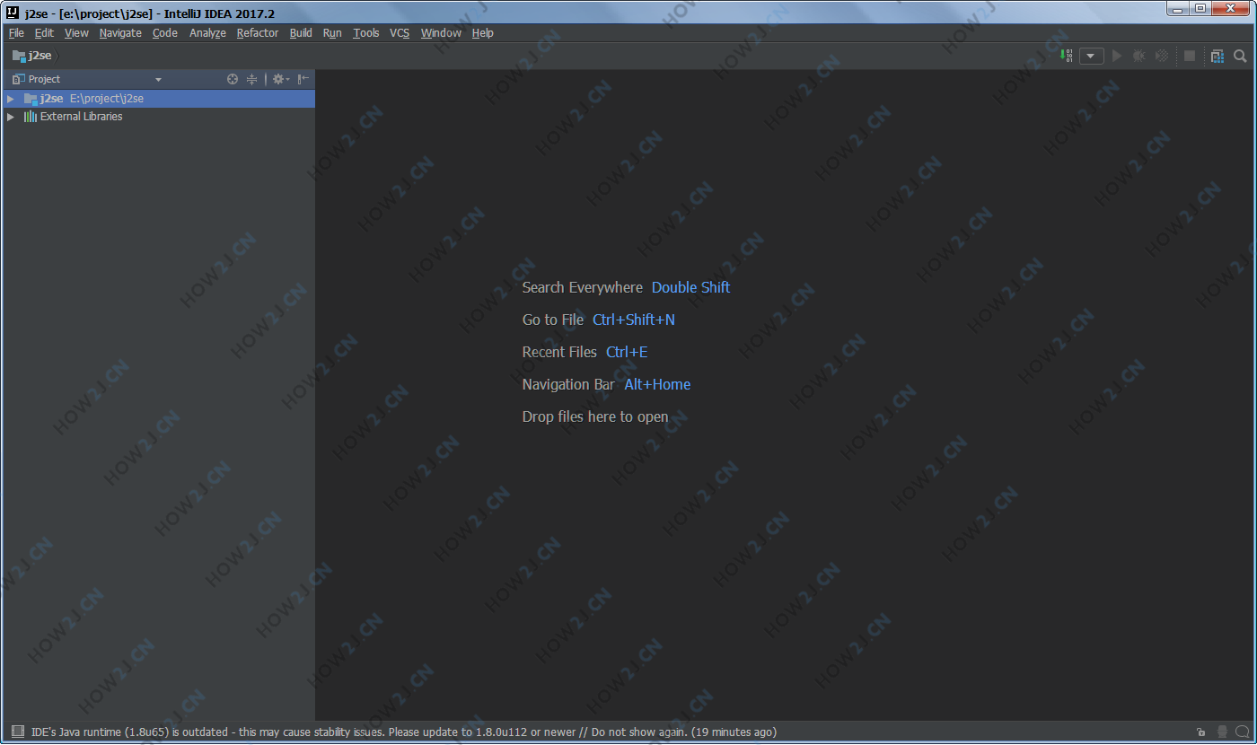Click the Run with Coverage icon
The width and height of the screenshot is (1257, 745).
1162,56
